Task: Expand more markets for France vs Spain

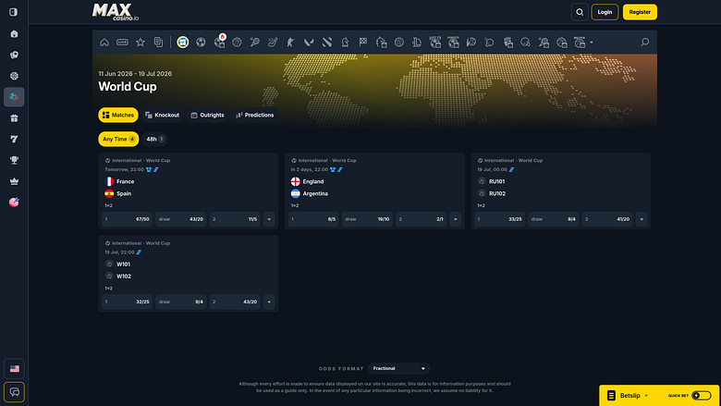Action: pos(270,219)
